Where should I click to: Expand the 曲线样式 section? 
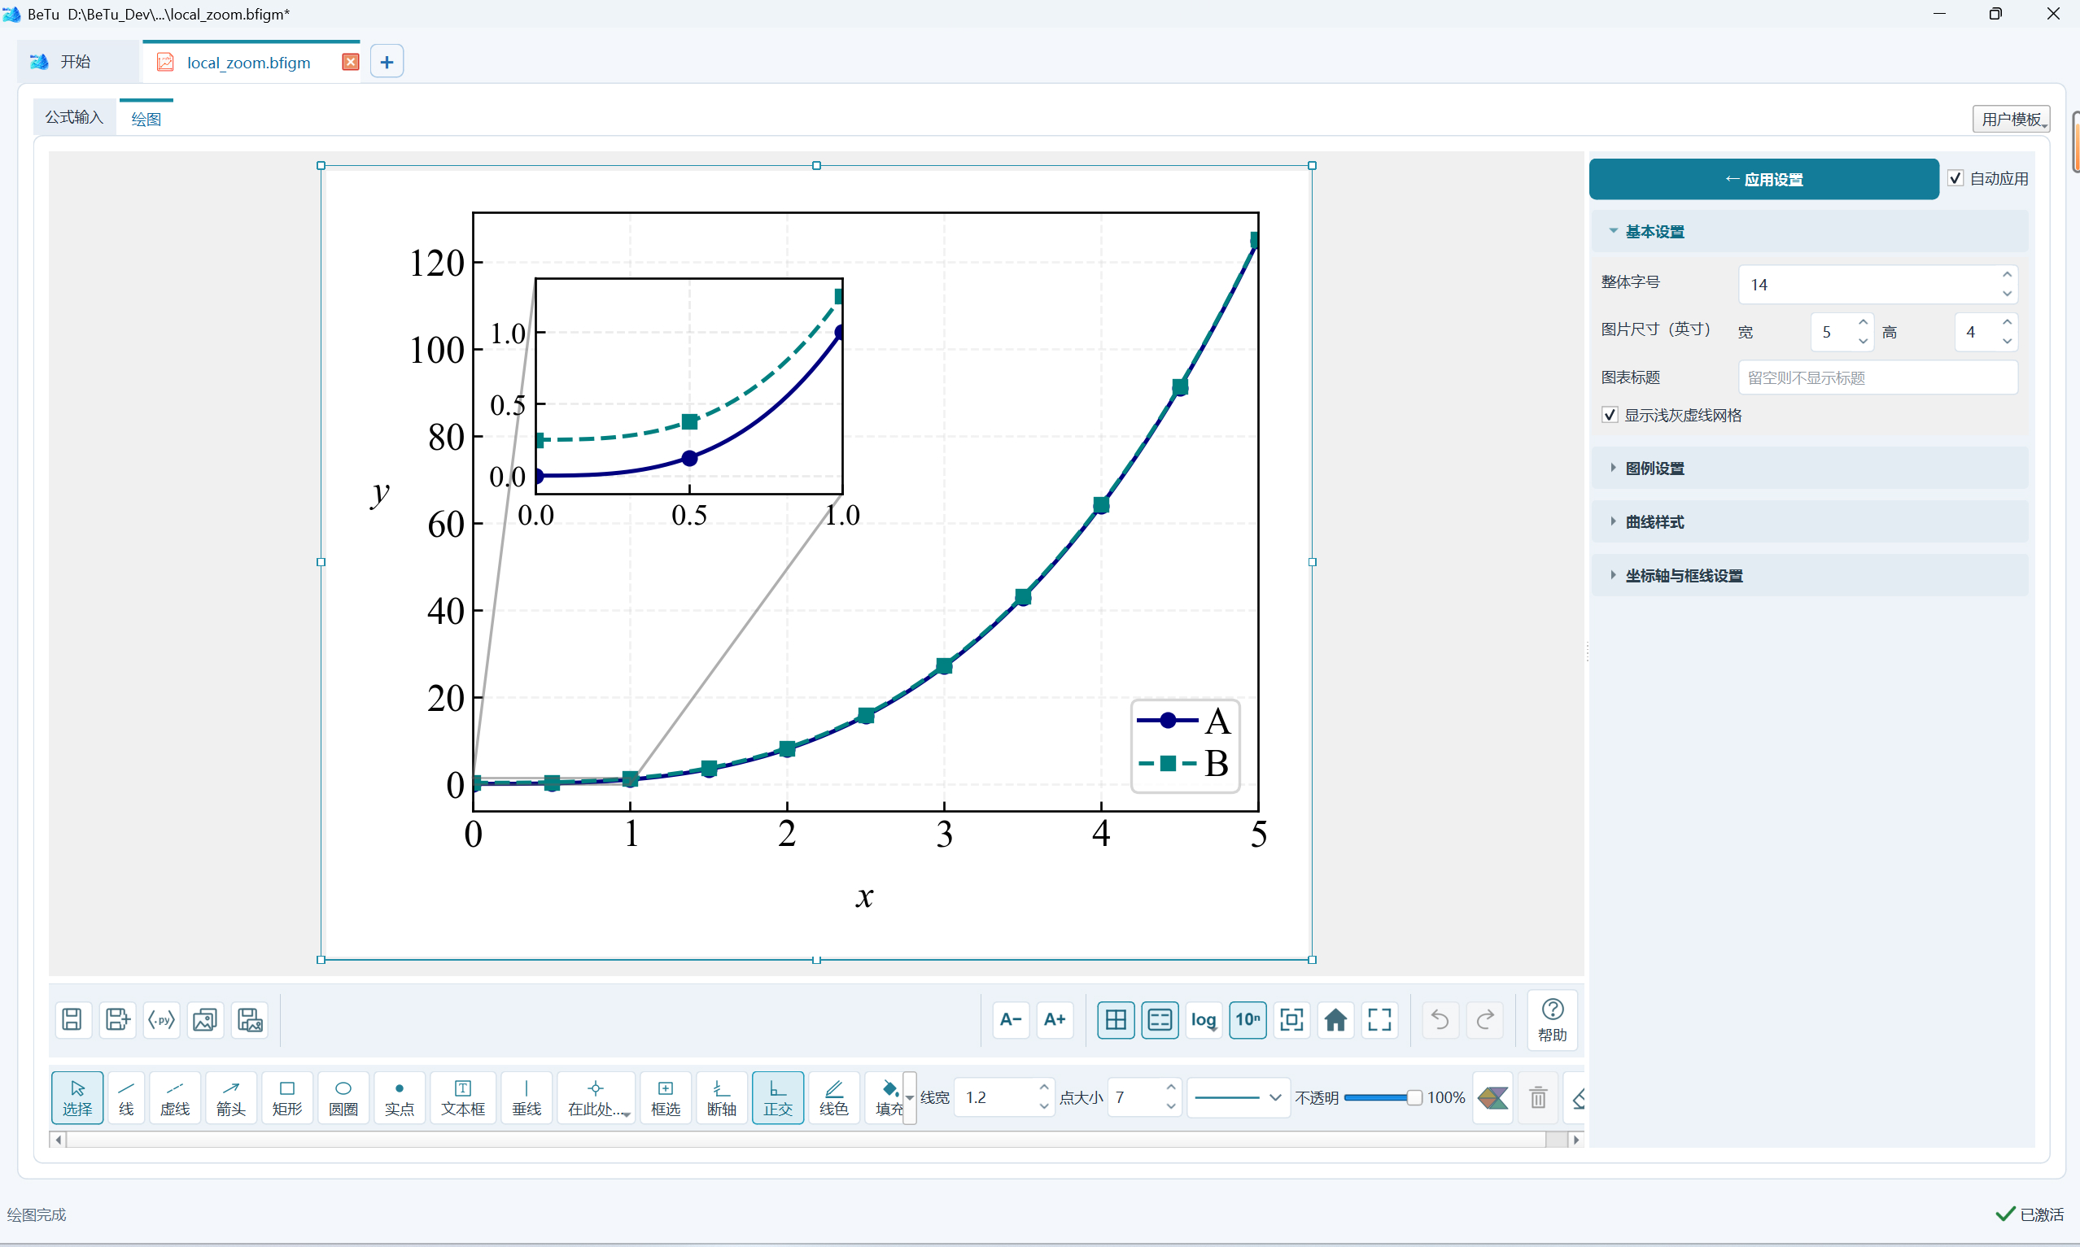point(1809,522)
